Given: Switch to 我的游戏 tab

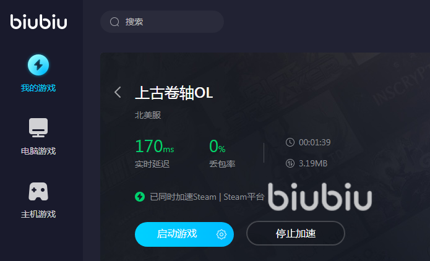Looking at the screenshot, I should pos(38,88).
